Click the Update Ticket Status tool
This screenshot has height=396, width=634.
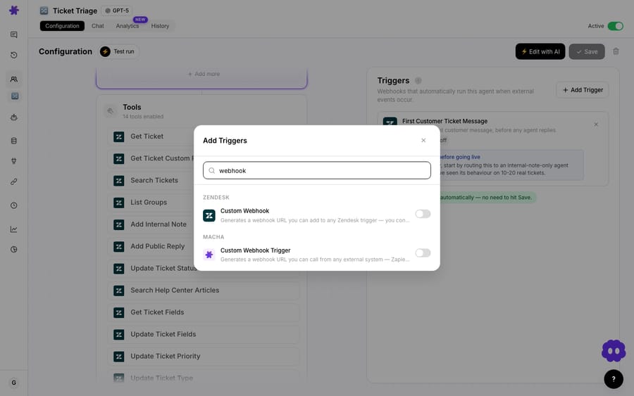click(151, 269)
